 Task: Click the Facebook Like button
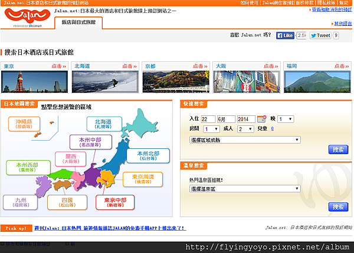285,35
